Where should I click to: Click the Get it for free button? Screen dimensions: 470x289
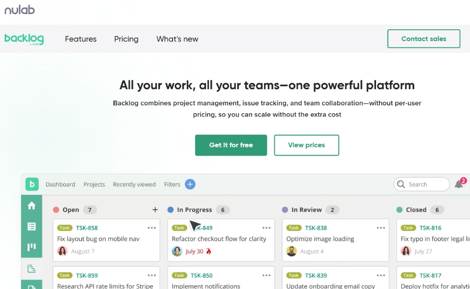click(x=231, y=145)
